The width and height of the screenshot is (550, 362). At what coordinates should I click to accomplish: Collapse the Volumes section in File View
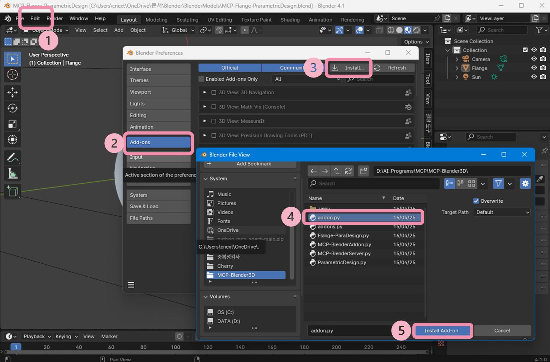point(206,297)
